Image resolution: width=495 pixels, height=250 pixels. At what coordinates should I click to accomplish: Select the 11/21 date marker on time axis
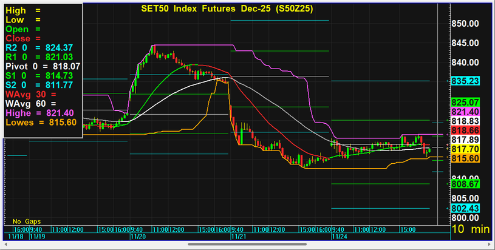[x=237, y=237]
